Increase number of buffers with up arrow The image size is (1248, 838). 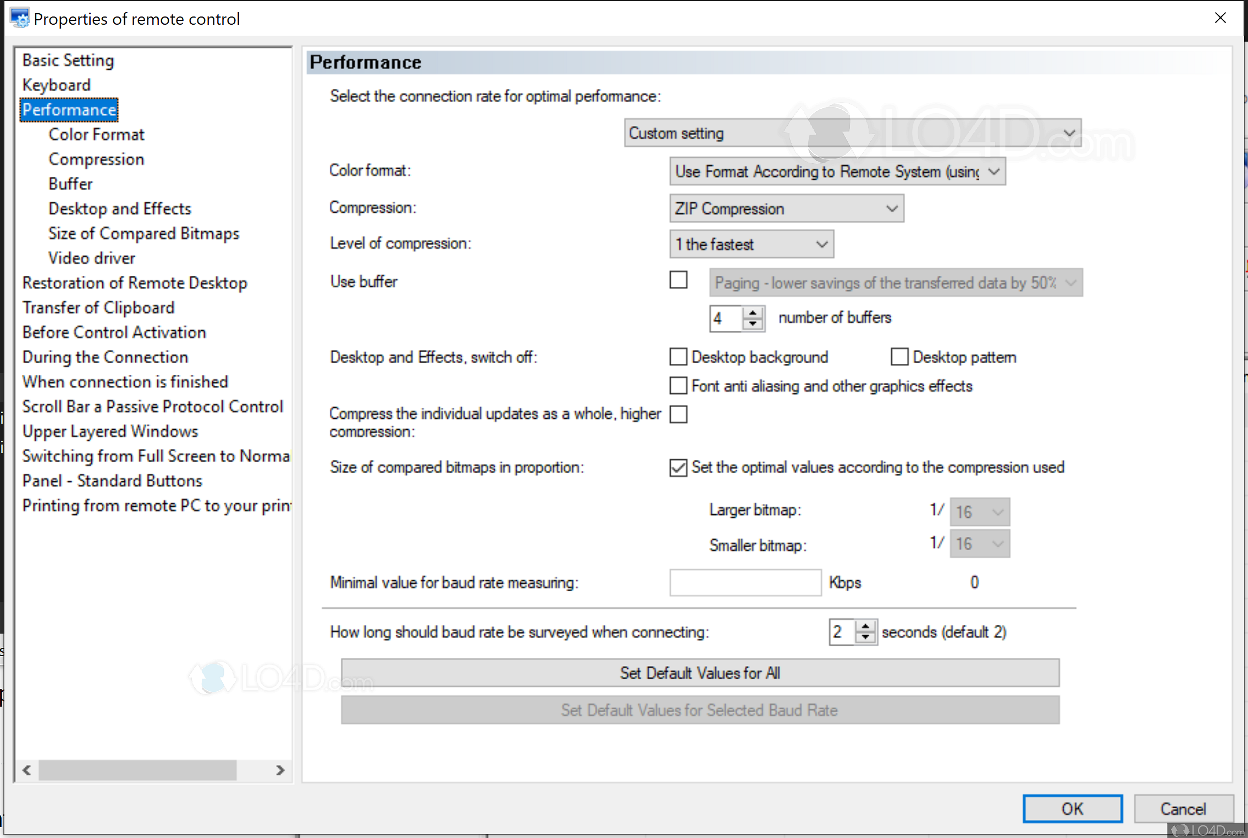(753, 313)
